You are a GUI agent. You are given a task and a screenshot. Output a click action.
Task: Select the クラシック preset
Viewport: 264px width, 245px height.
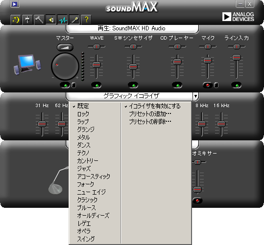pyautogui.click(x=95, y=200)
